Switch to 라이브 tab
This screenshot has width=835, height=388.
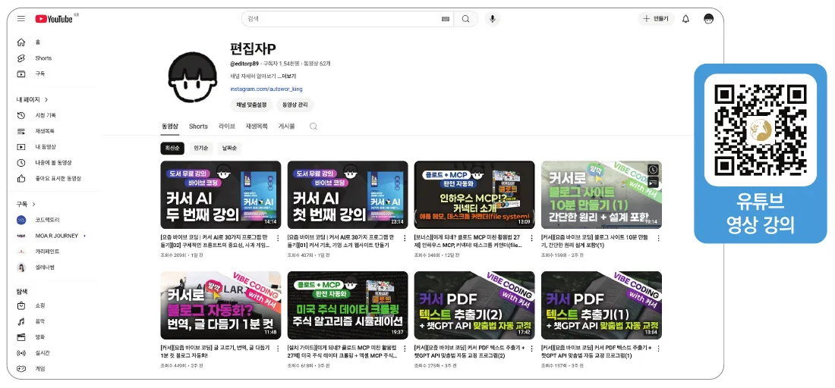click(x=226, y=127)
